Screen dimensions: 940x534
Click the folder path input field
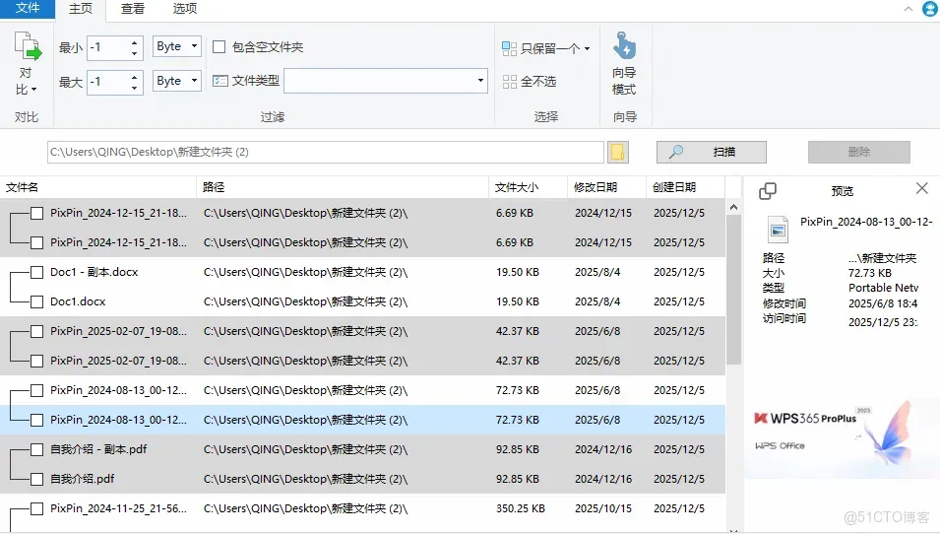(326, 152)
